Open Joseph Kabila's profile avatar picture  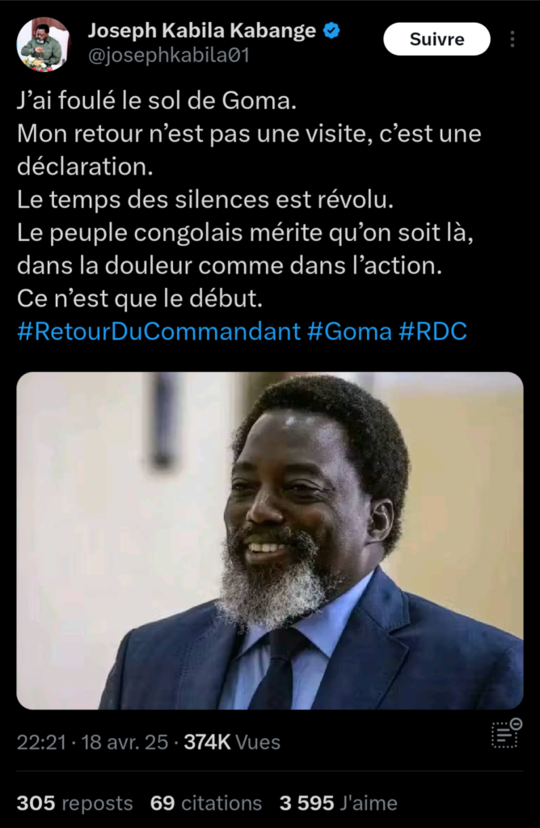[x=44, y=44]
